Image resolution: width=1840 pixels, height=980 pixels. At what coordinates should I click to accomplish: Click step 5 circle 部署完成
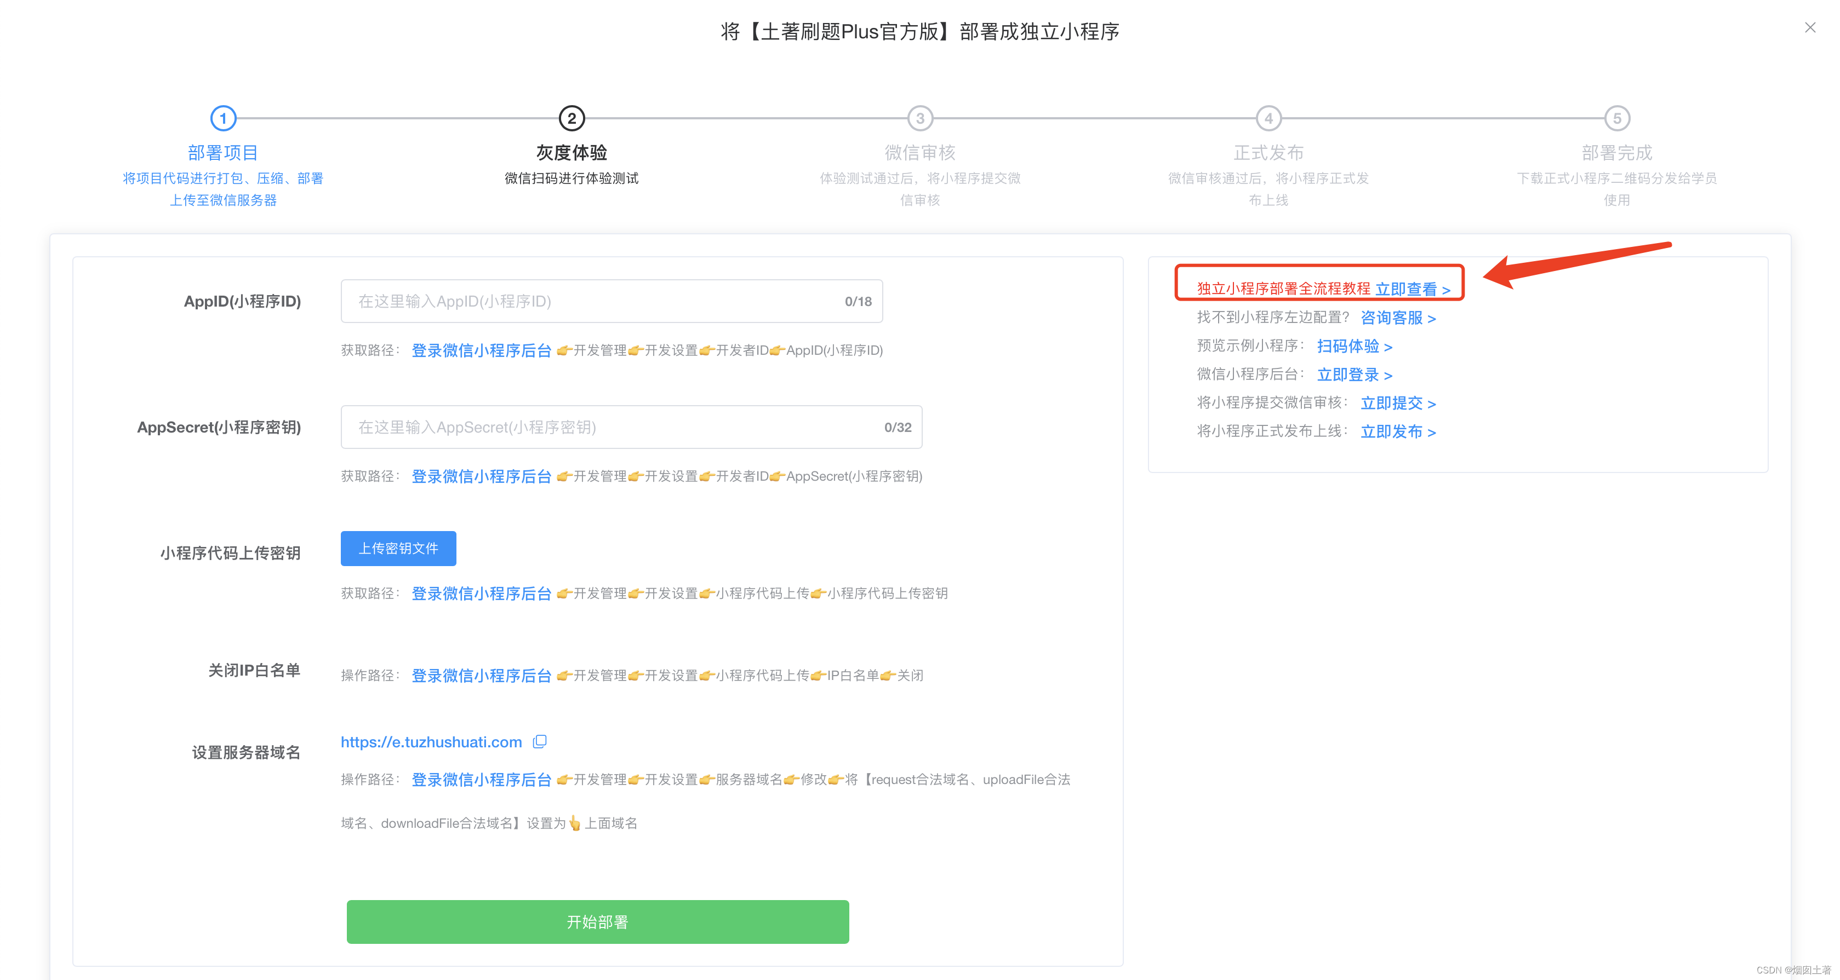click(x=1617, y=118)
